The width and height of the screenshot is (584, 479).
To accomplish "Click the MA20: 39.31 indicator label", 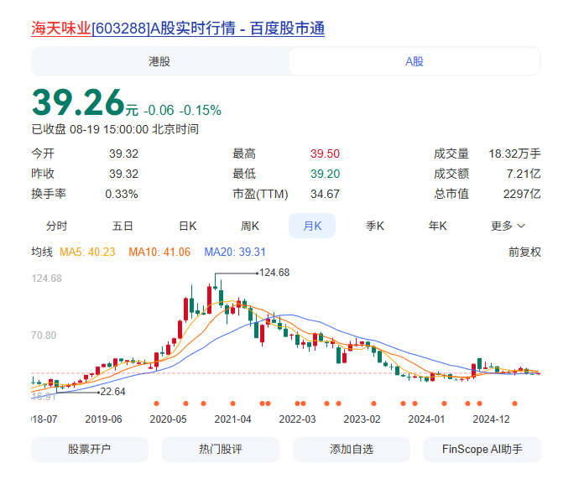I will (235, 253).
